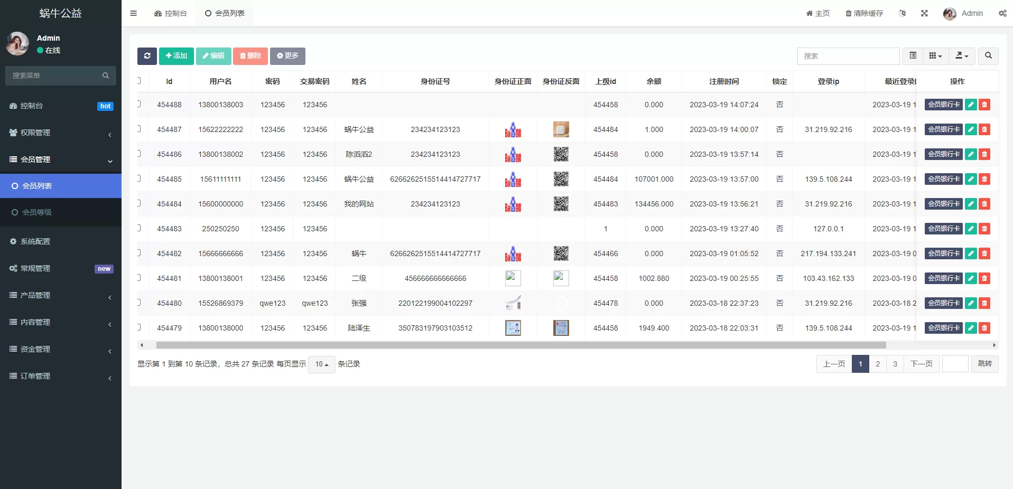Click the table horizontal scrollbar
This screenshot has width=1013, height=489.
coord(521,345)
